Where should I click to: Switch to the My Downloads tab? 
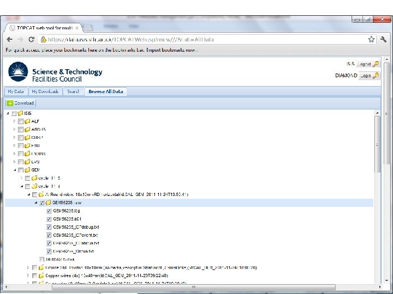point(45,91)
